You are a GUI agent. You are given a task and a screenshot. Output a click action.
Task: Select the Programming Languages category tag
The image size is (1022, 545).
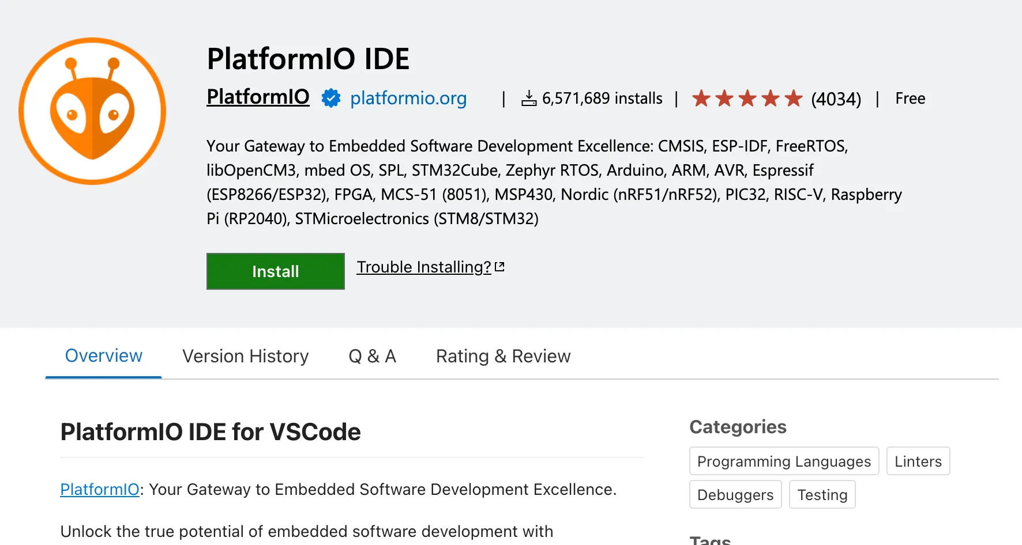pos(784,461)
